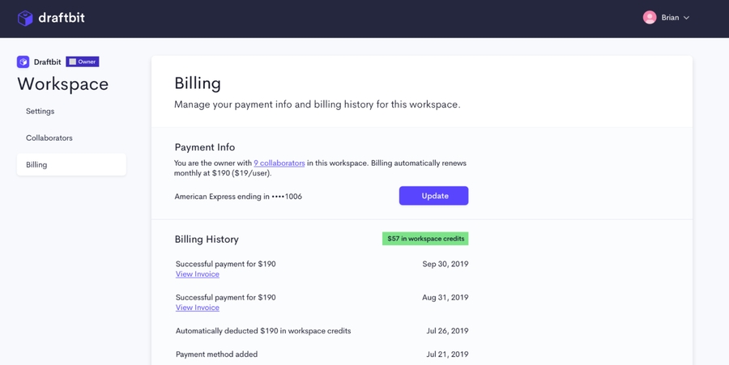
Task: Click the Draftbit workspace icon in sidebar
Action: 23,62
